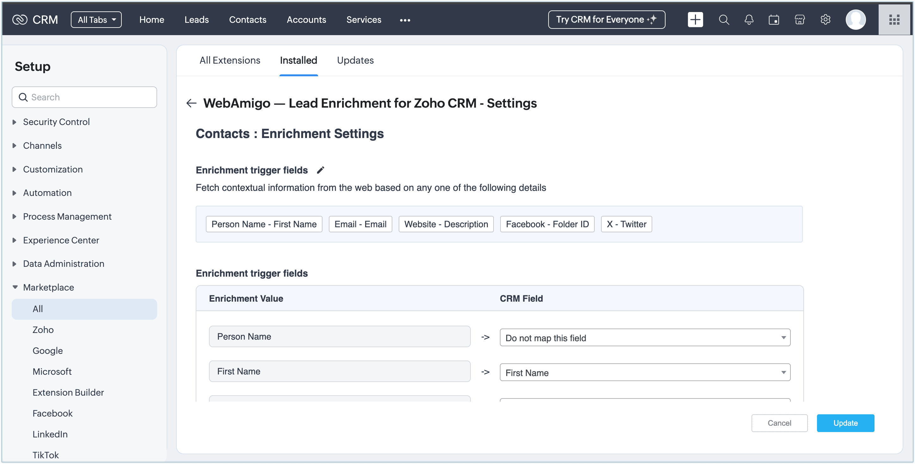Switch to the Updates tab
This screenshot has height=464, width=915.
(x=355, y=60)
